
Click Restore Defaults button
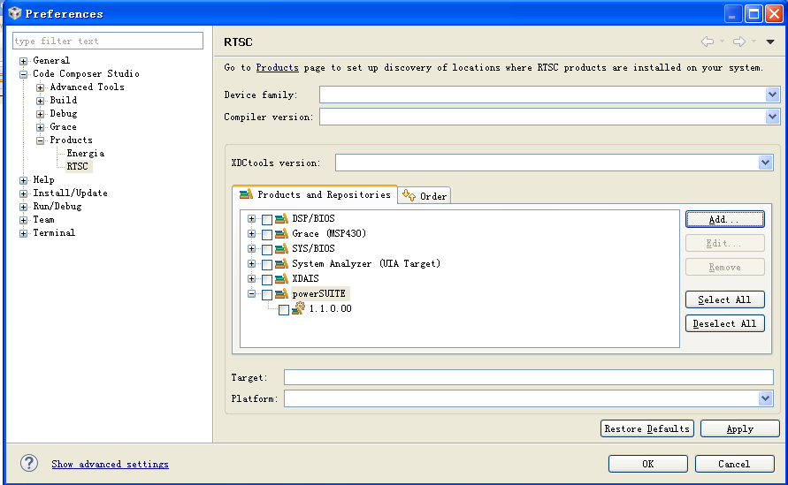coord(646,428)
